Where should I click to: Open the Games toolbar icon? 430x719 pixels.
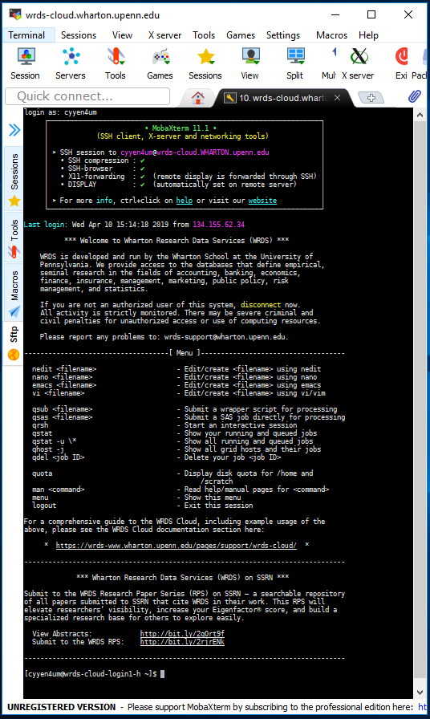coord(160,63)
